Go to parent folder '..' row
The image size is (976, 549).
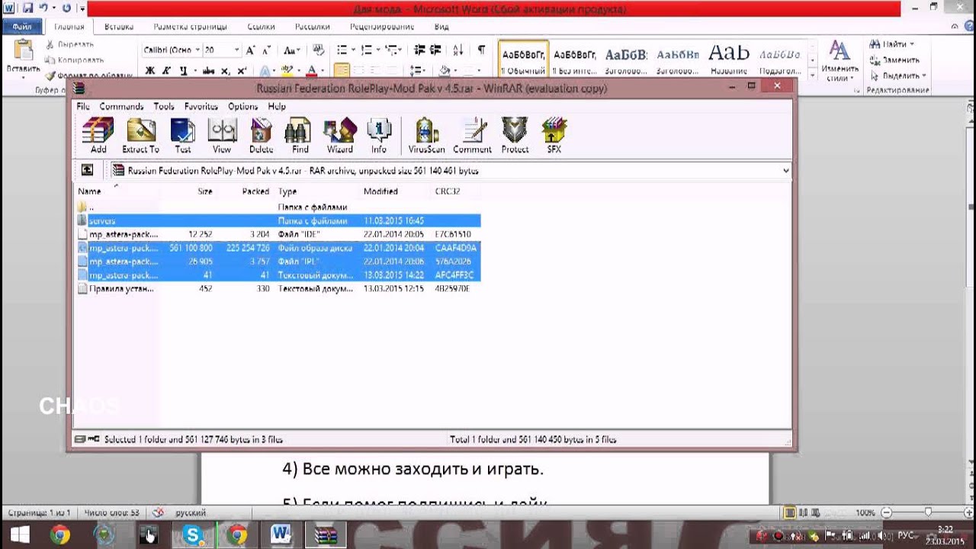(x=278, y=207)
